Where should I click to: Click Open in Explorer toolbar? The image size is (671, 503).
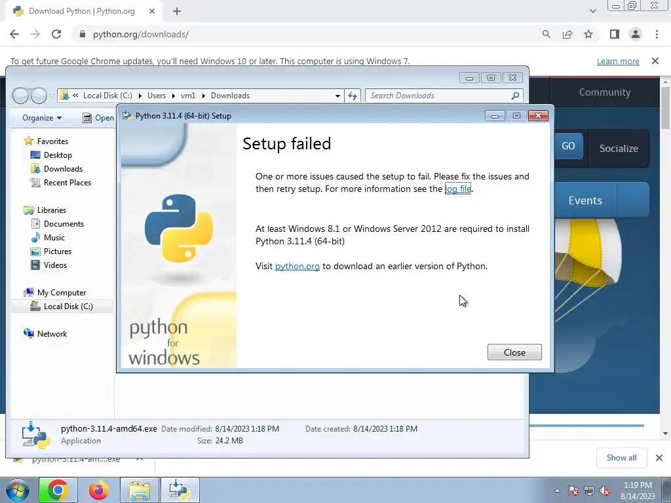(98, 118)
